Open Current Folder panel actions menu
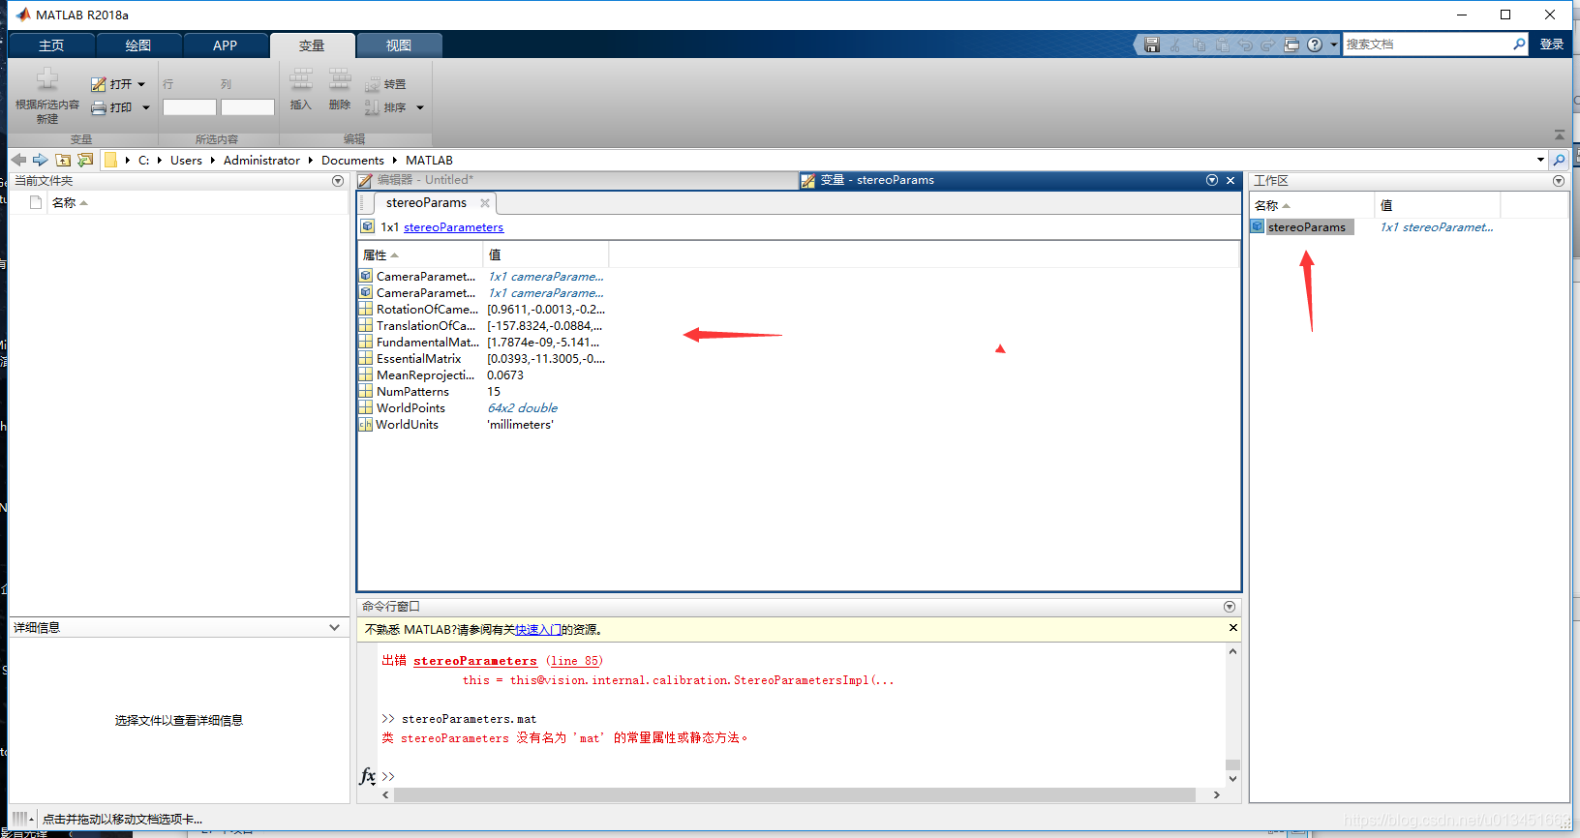Screen dimensions: 1580x838 [x=338, y=181]
